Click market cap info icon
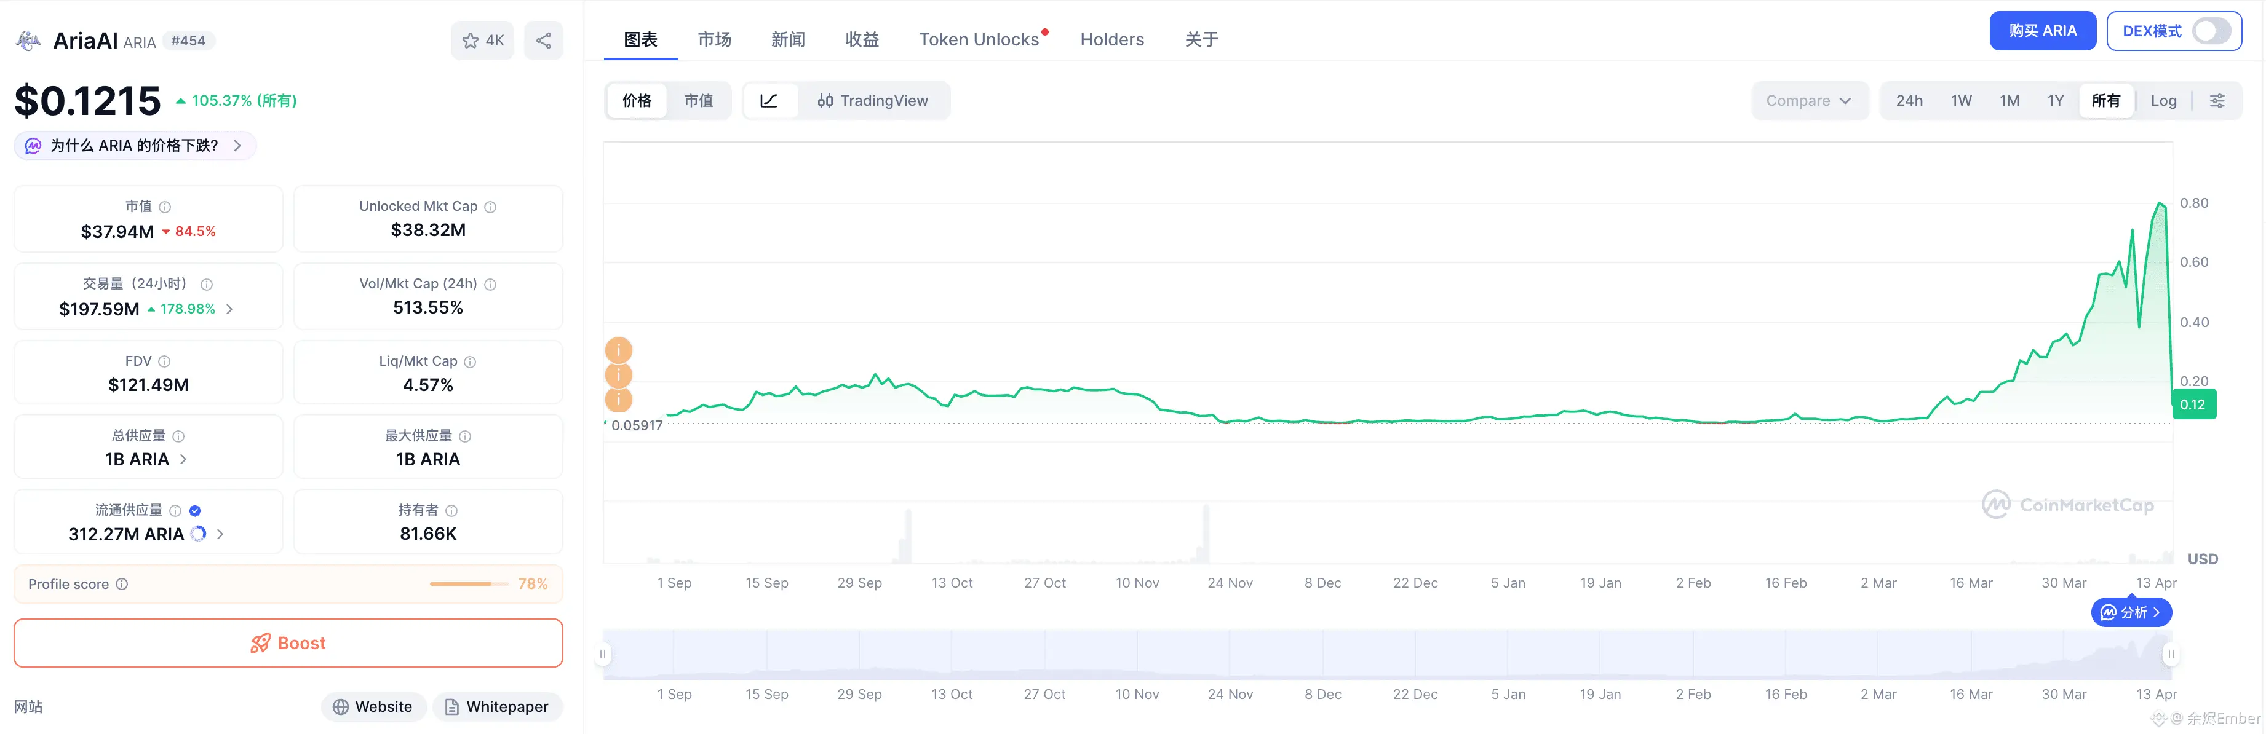The height and width of the screenshot is (734, 2266). (x=165, y=207)
